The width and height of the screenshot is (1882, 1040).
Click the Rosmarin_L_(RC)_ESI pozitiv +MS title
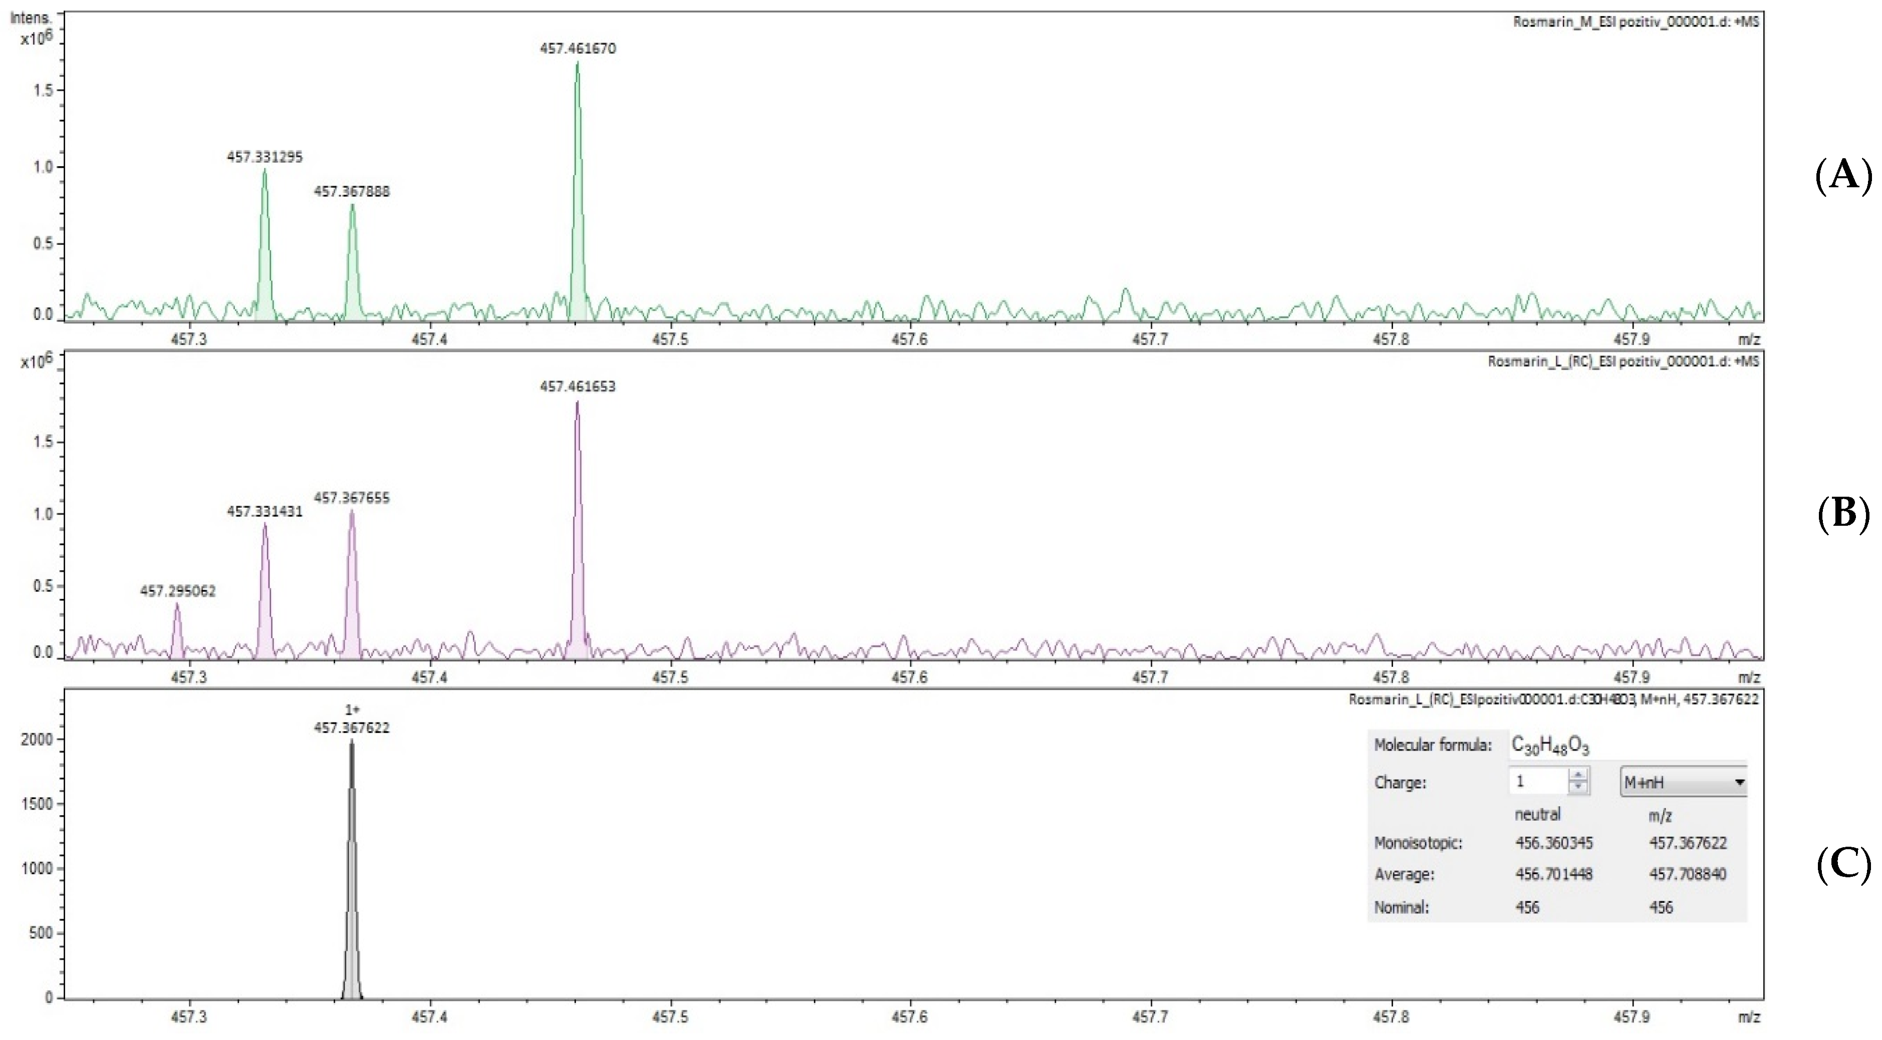tap(1624, 362)
